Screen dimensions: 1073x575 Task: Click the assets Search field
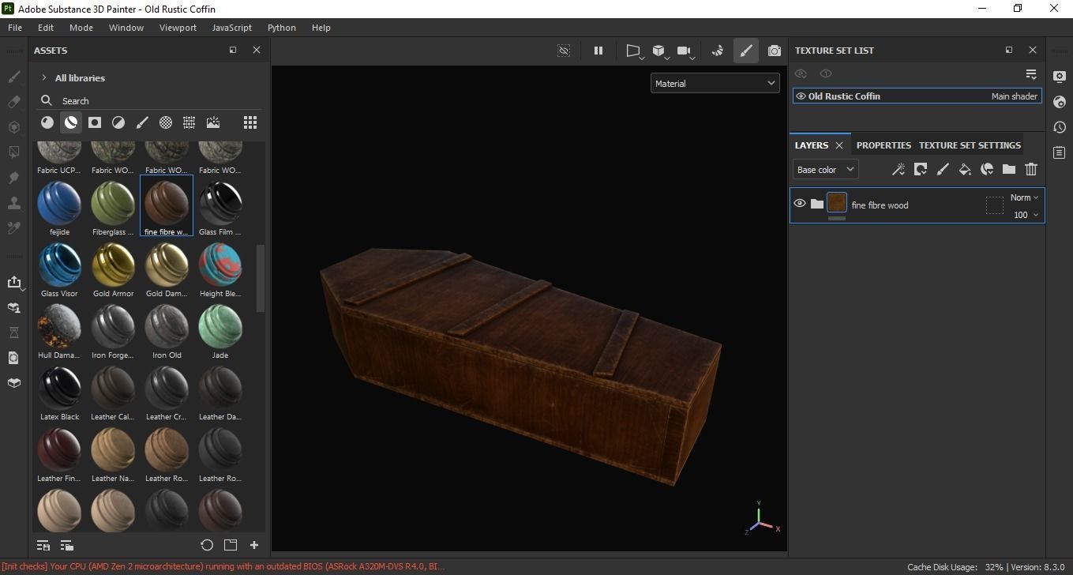pos(150,100)
